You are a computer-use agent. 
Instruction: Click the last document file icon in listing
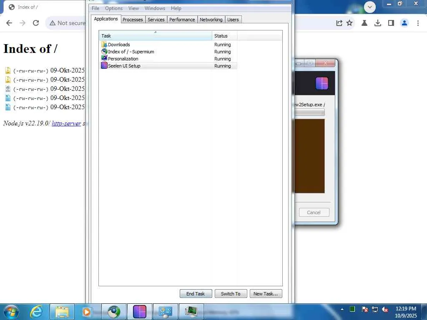click(x=8, y=107)
